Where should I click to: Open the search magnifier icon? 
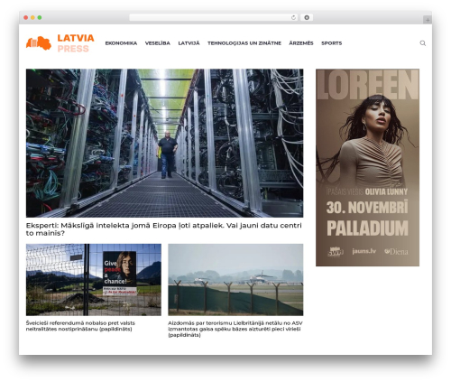[422, 43]
